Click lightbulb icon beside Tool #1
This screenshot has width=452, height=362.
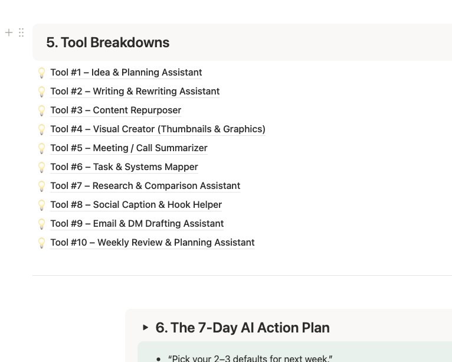coord(42,73)
